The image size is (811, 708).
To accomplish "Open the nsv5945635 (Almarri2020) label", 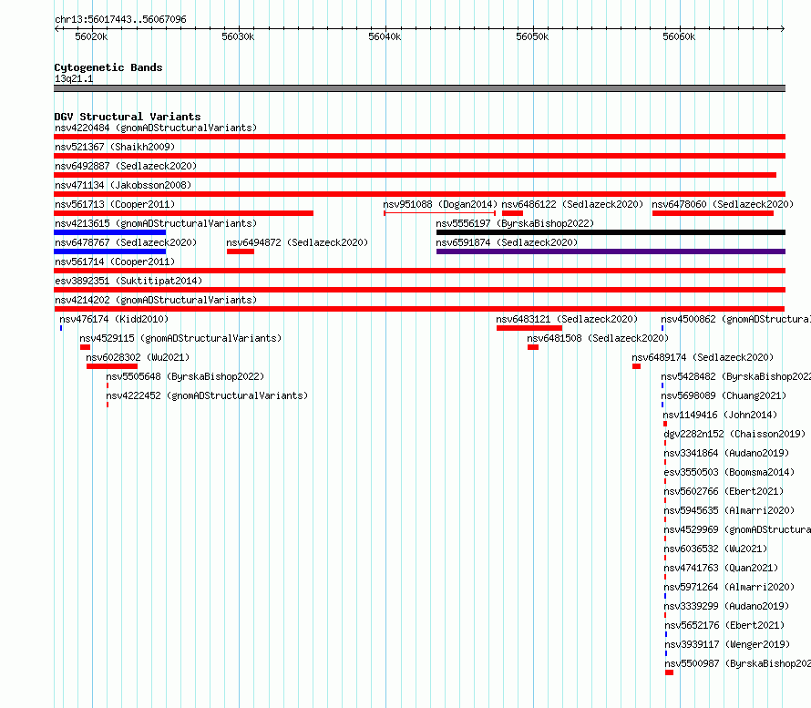I will click(729, 510).
